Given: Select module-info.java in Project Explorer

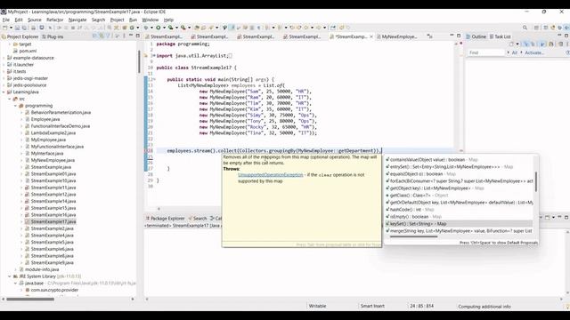Looking at the screenshot, I should [42, 269].
